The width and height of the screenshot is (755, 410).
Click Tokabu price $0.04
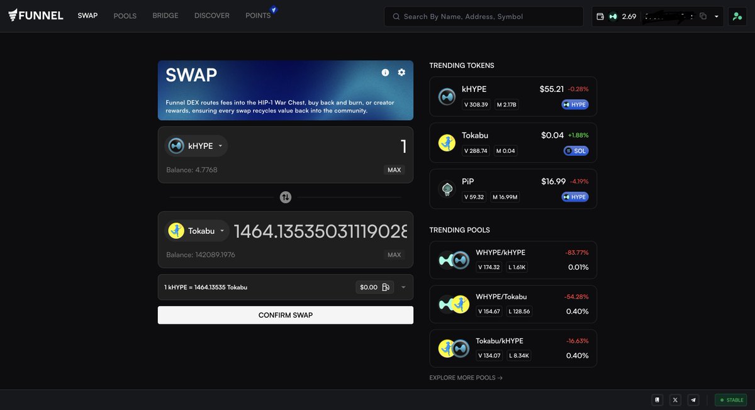coord(553,135)
